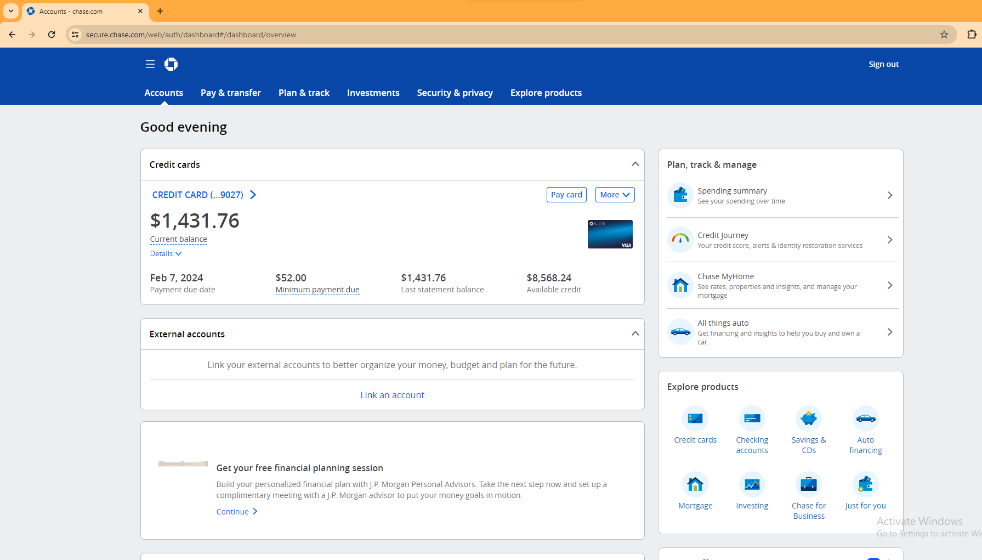Open All things auto chevron arrow
The image size is (982, 560).
(x=890, y=332)
